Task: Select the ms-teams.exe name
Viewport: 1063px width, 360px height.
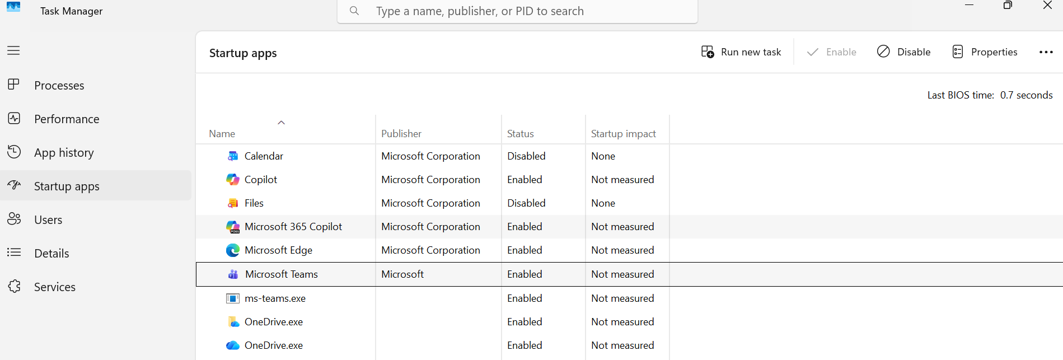Action: (x=275, y=298)
